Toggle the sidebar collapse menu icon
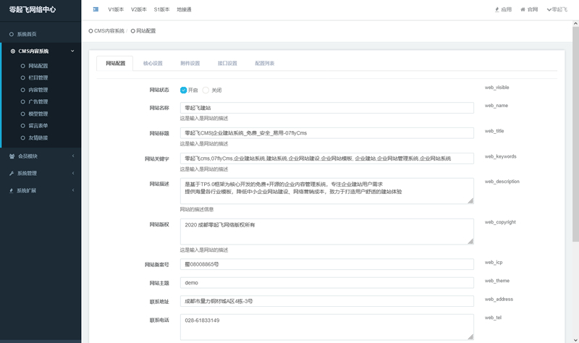 pos(96,9)
